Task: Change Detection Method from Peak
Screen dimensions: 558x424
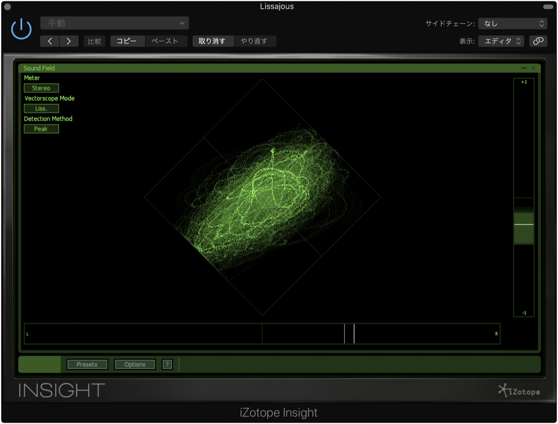Action: pyautogui.click(x=41, y=129)
